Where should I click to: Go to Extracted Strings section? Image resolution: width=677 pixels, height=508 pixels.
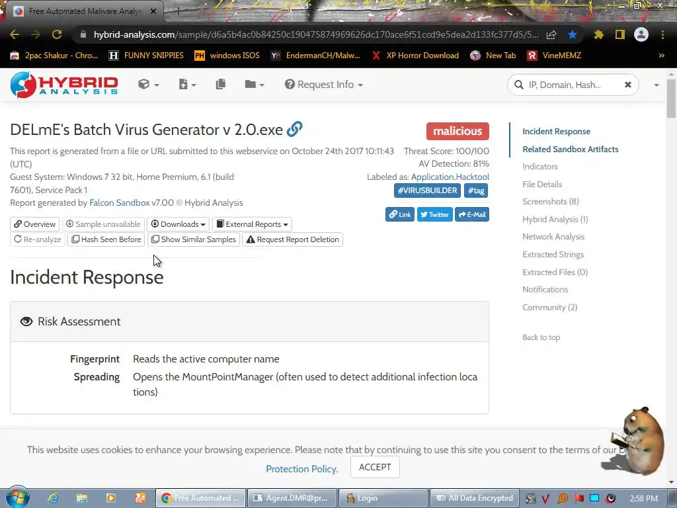553,254
